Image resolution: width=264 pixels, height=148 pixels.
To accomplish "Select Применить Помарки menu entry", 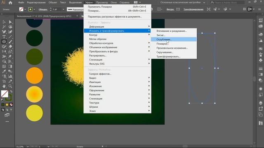I will [x=118, y=7].
